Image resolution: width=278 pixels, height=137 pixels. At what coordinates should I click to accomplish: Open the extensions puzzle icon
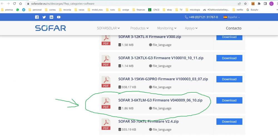(259, 4)
